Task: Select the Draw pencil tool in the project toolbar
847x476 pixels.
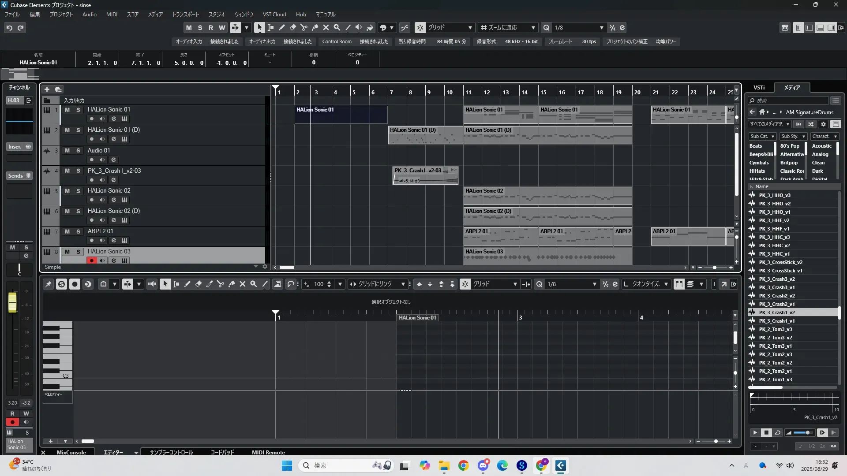Action: [282, 28]
